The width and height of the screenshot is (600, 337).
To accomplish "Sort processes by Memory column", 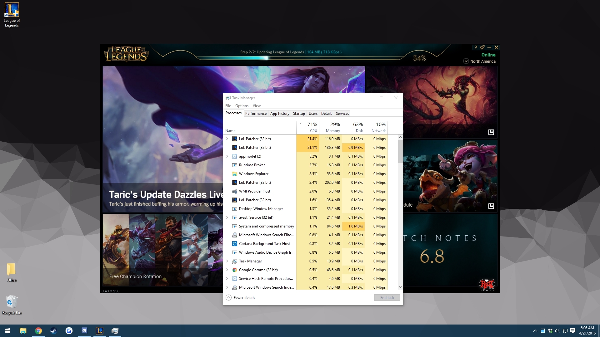I will coord(331,127).
